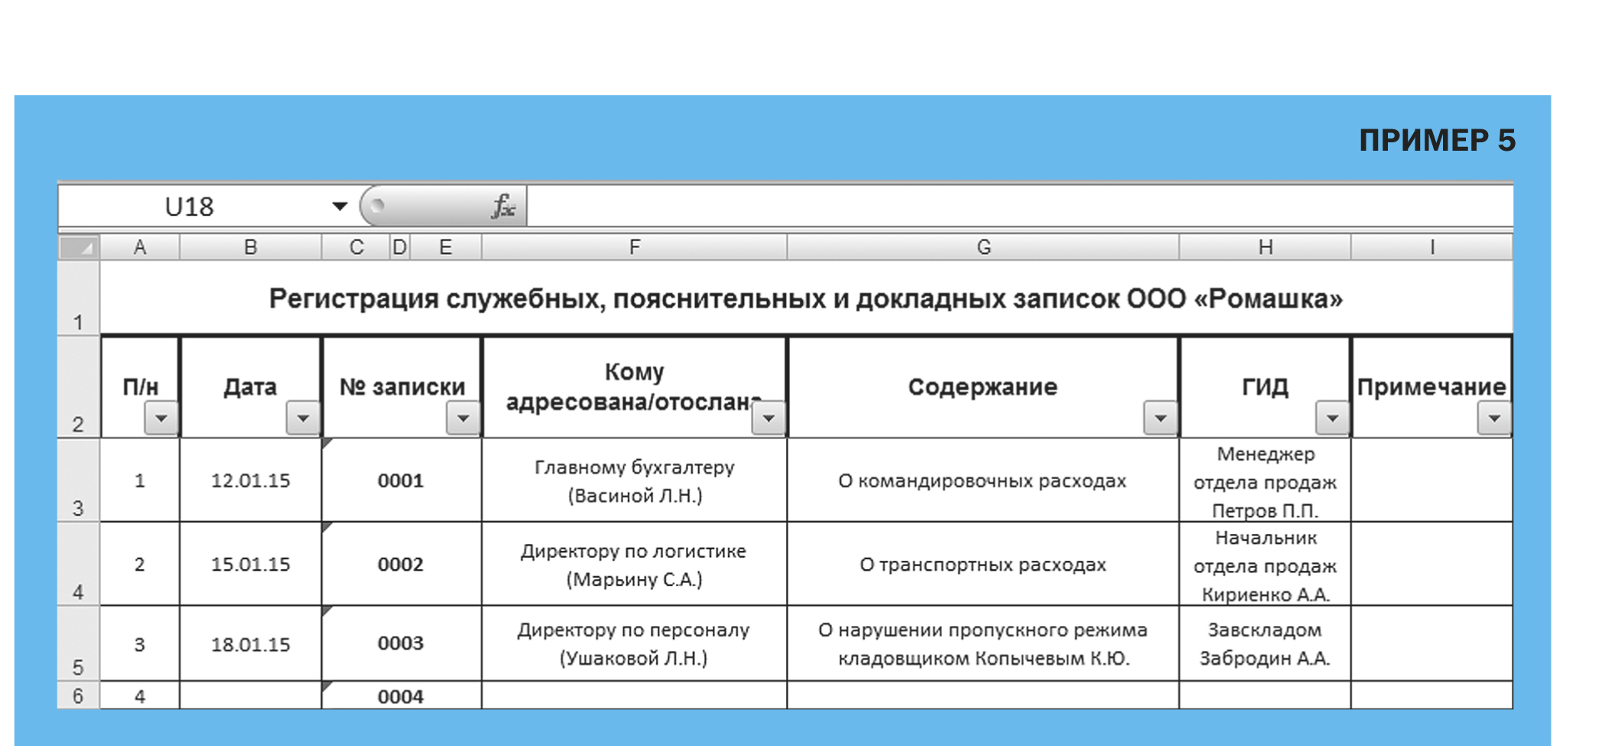Click the 'ГИД' header cell
Screen dimensions: 1615x746
[1266, 387]
